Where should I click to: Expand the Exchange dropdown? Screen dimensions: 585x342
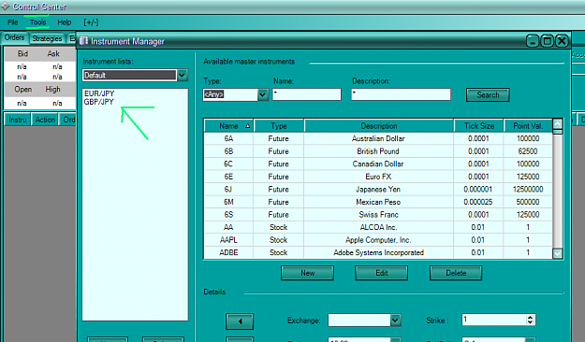click(396, 320)
